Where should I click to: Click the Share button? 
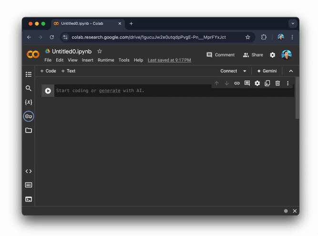click(x=253, y=55)
